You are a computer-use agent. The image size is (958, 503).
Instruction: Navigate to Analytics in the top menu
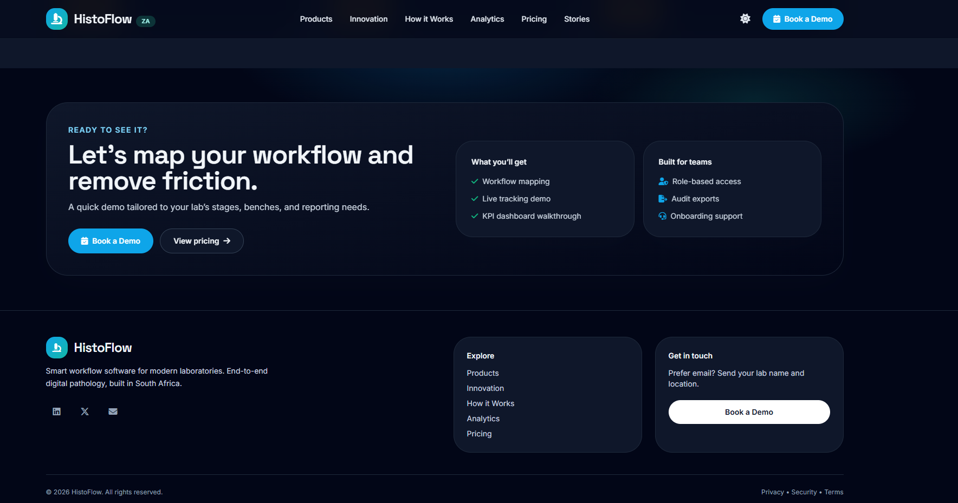tap(487, 19)
